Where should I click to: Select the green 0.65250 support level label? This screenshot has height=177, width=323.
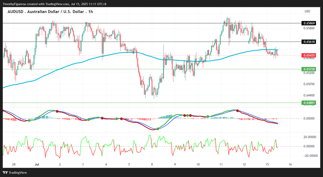(308, 69)
